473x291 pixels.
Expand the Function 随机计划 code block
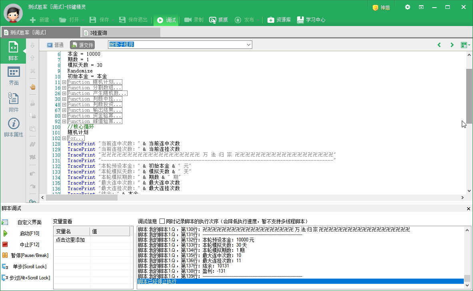64,82
